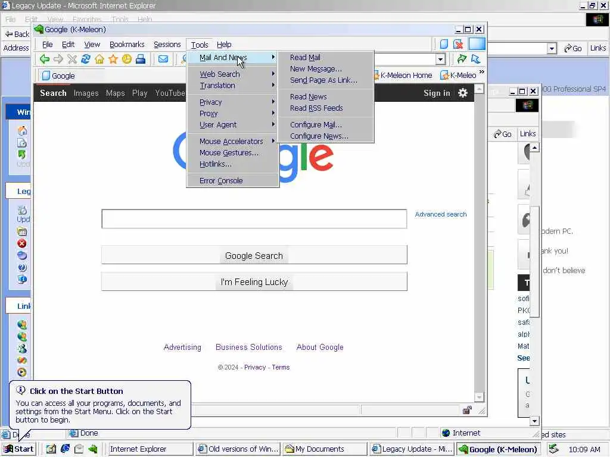Click the Google Search button
Screen dimensions: 610x457
tap(254, 255)
